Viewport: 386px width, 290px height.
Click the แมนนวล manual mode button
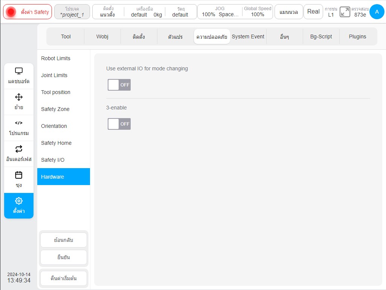(288, 12)
